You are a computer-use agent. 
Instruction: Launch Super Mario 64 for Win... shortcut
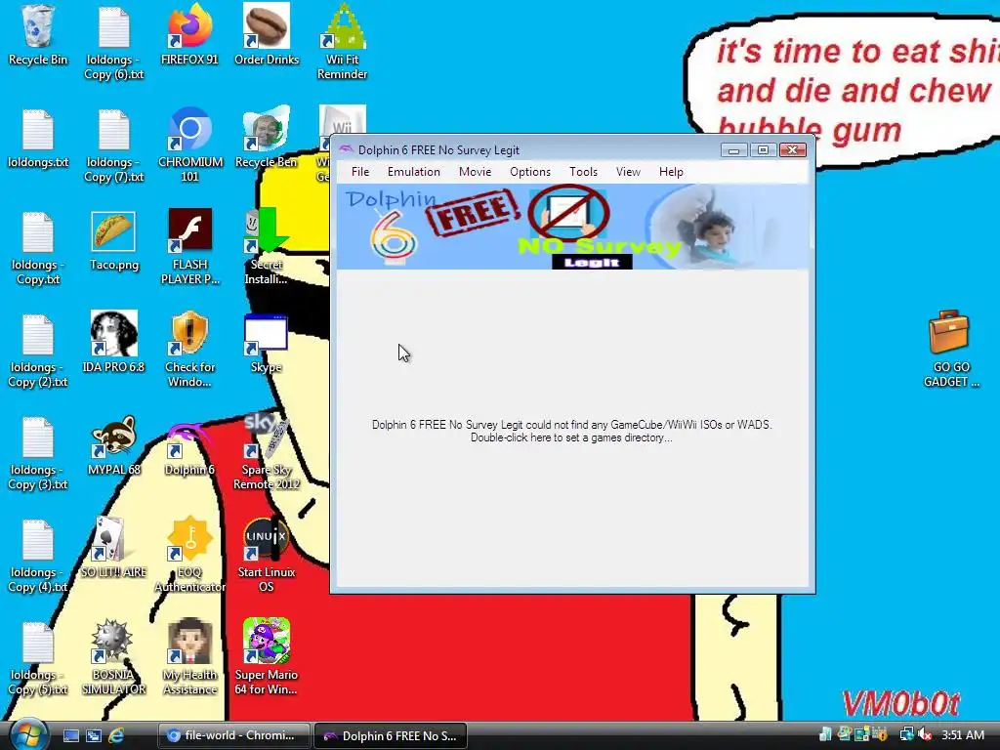click(267, 657)
